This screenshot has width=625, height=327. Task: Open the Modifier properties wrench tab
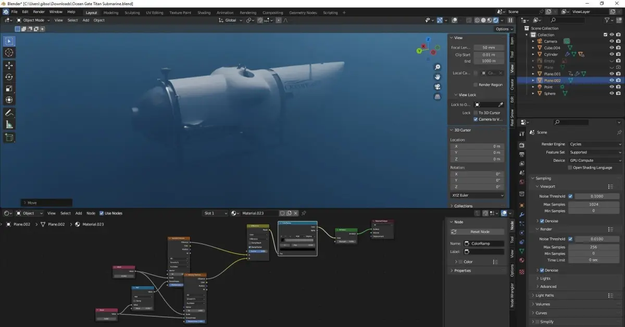[522, 214]
